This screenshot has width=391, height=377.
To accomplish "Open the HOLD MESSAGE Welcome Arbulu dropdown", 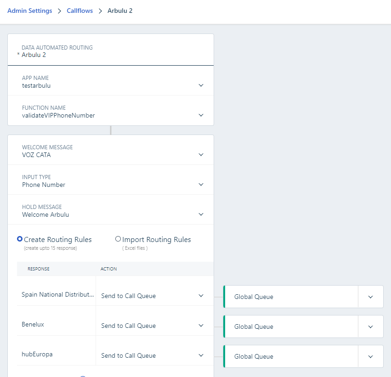I will (111, 211).
